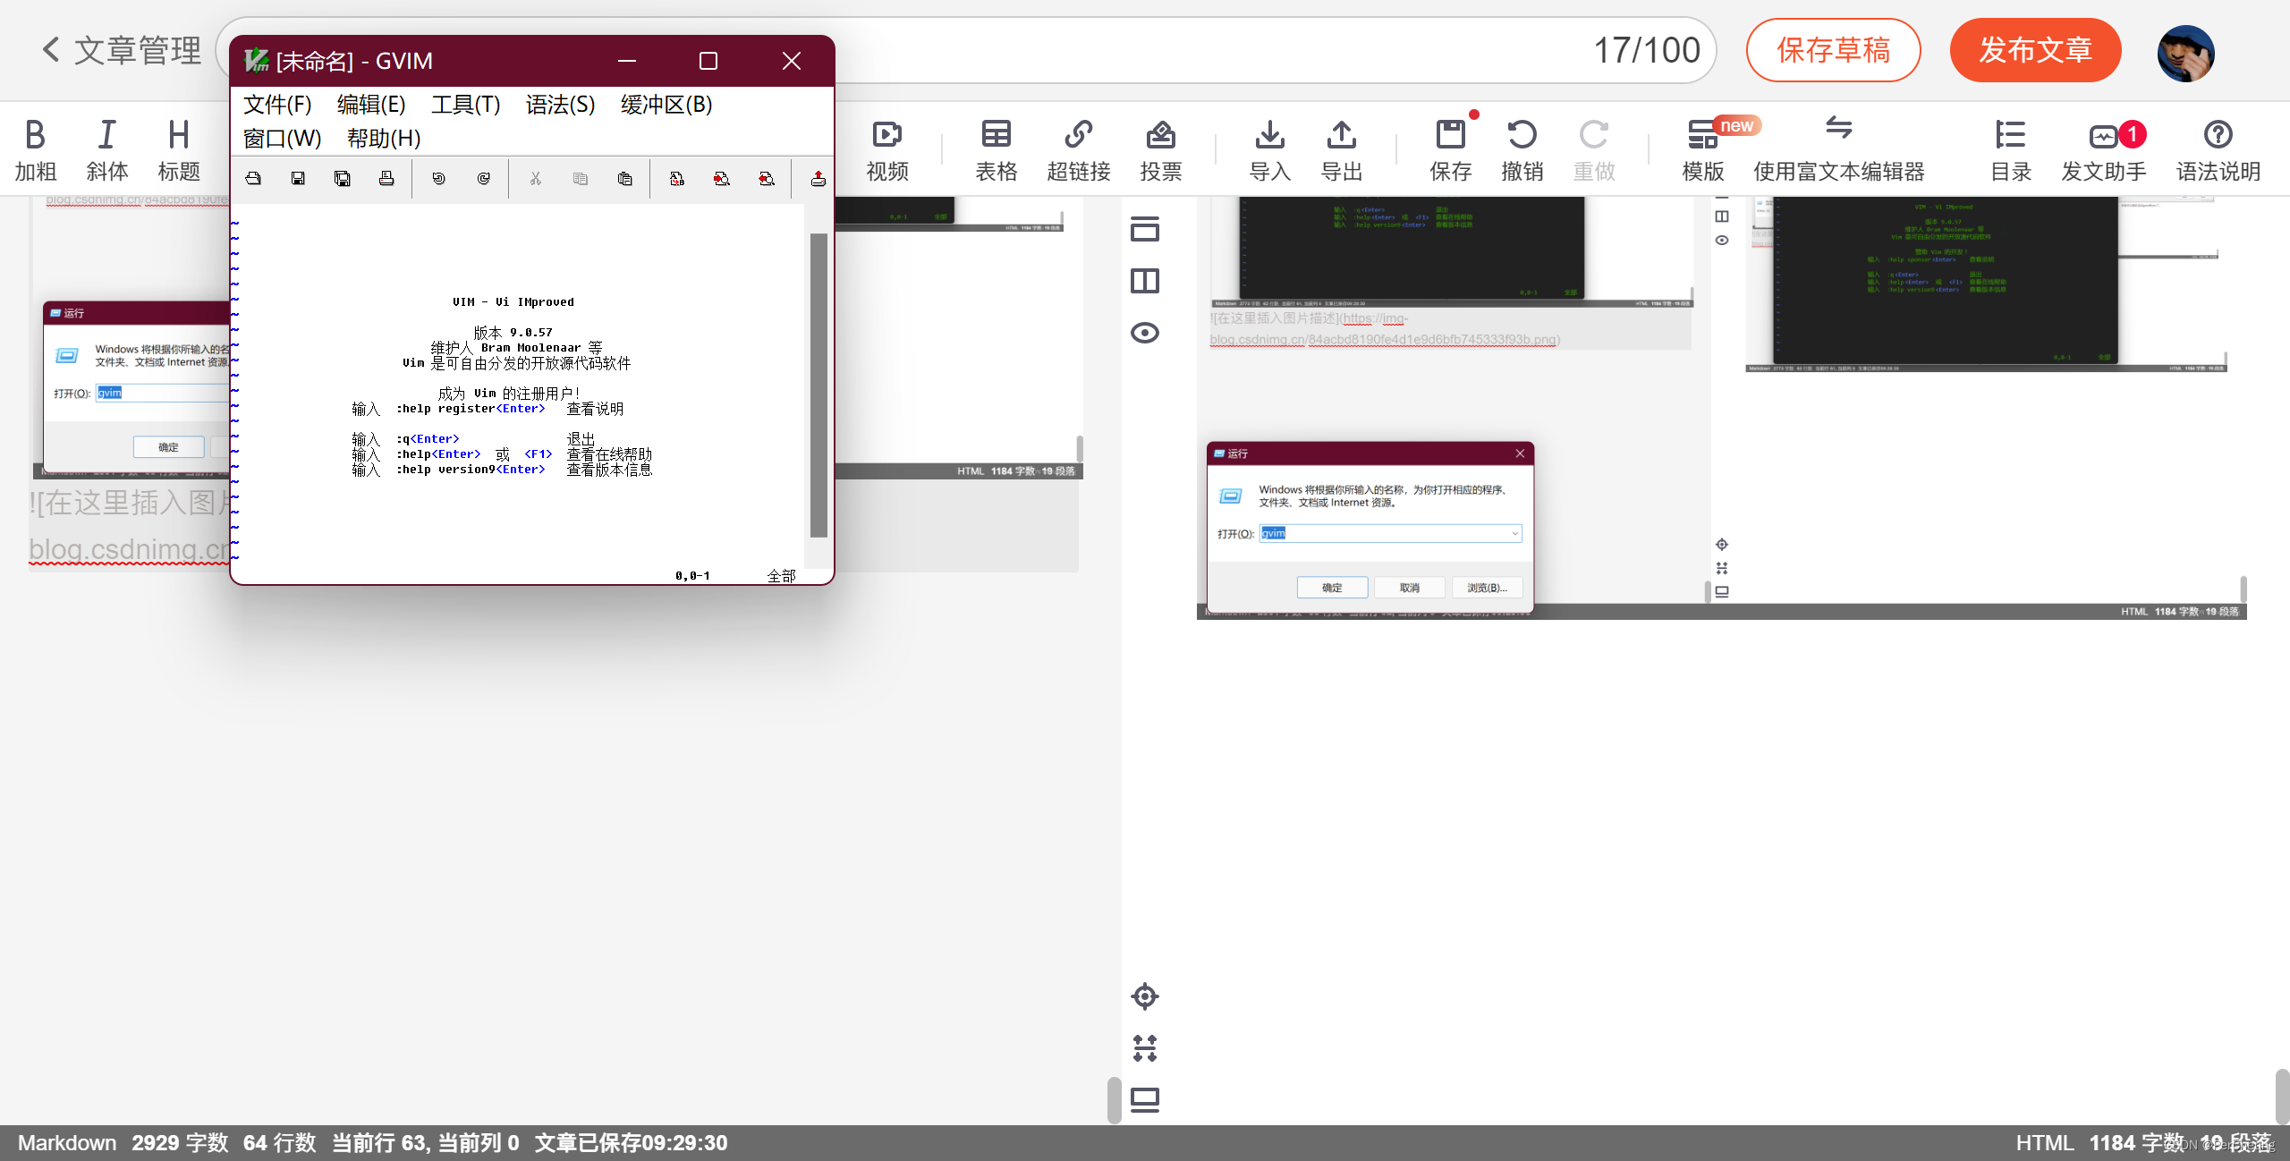Insert a table using the 表格 icon
Screen dimensions: 2290x1161
[996, 148]
